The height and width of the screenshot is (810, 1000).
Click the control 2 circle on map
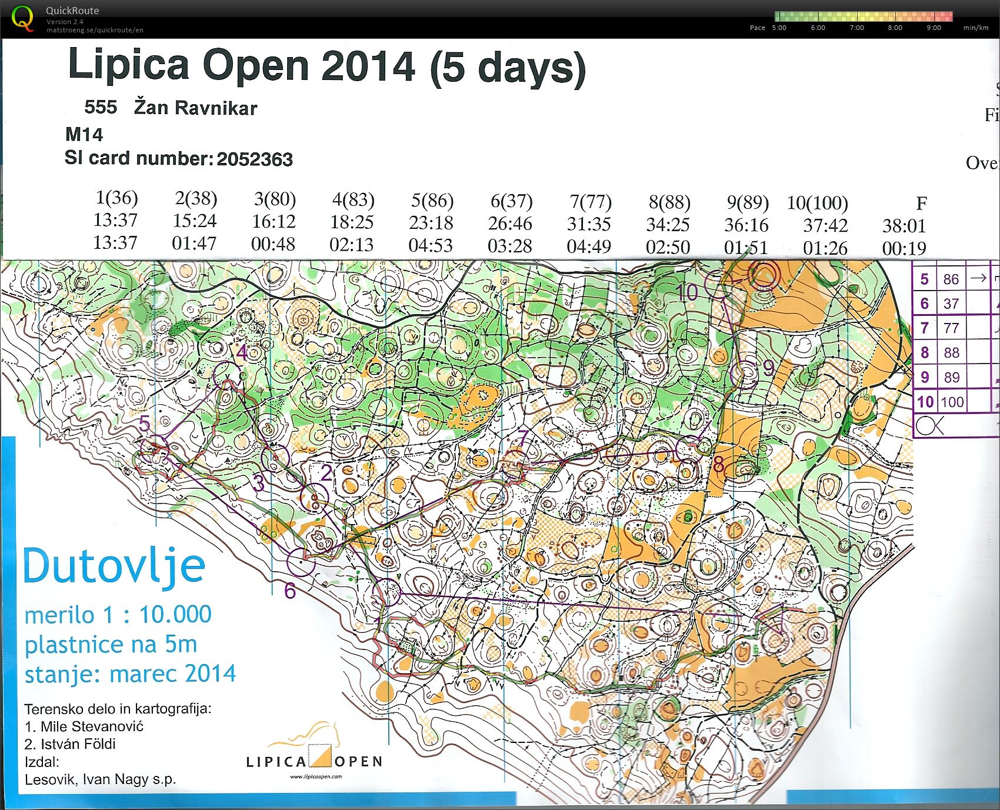click(x=314, y=498)
